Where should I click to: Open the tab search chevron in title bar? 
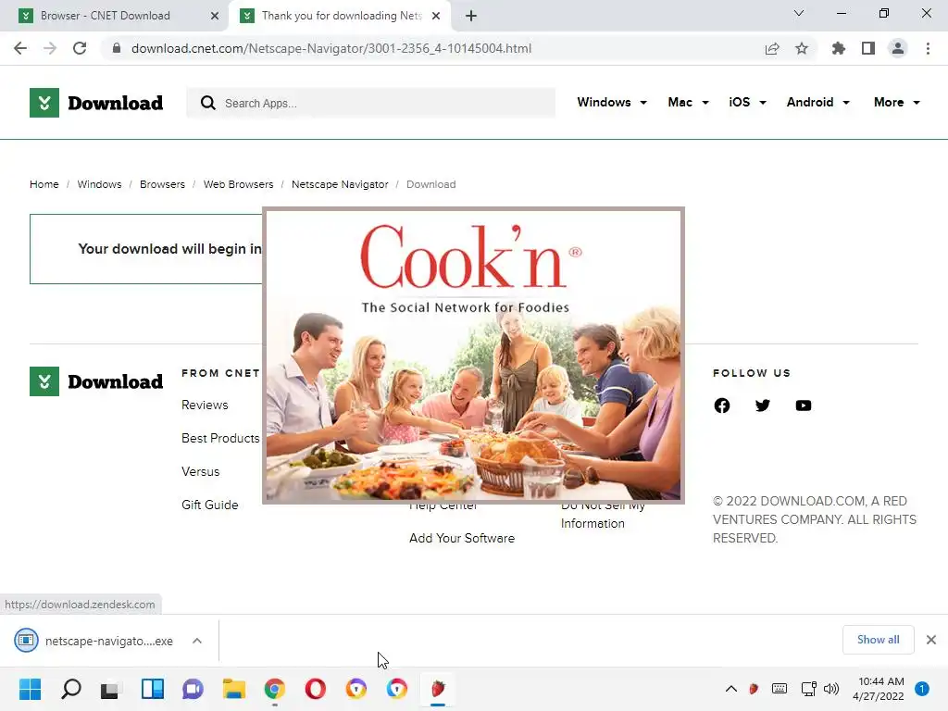click(799, 13)
